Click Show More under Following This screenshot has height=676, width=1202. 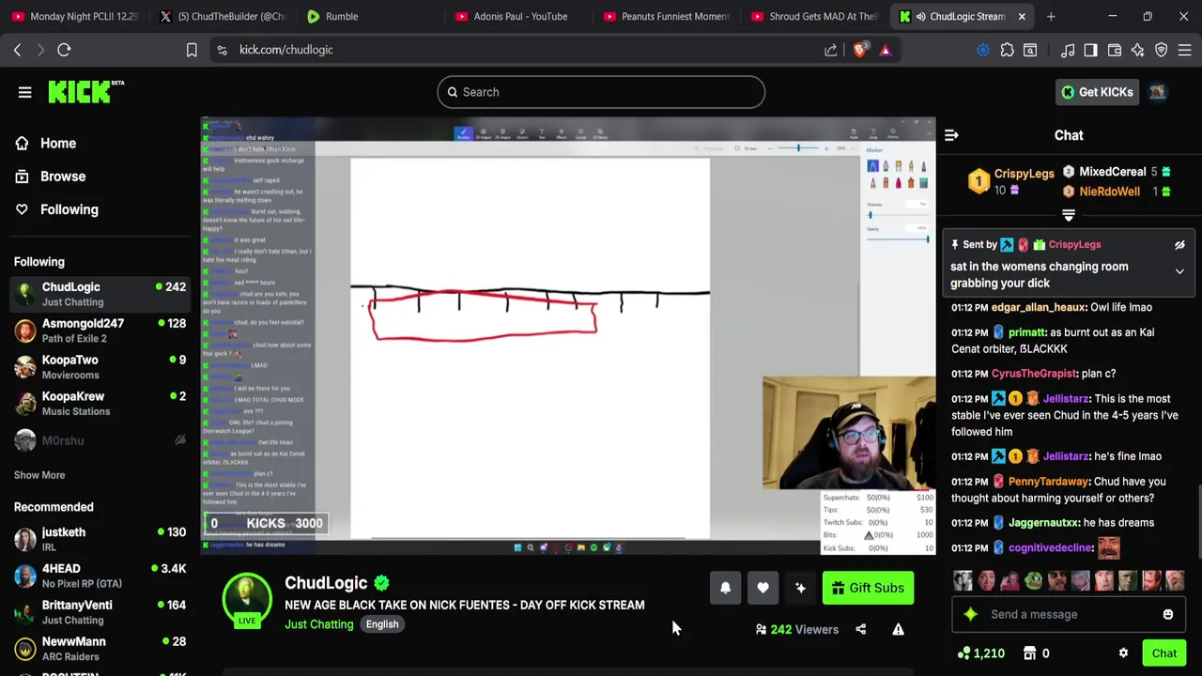[39, 475]
